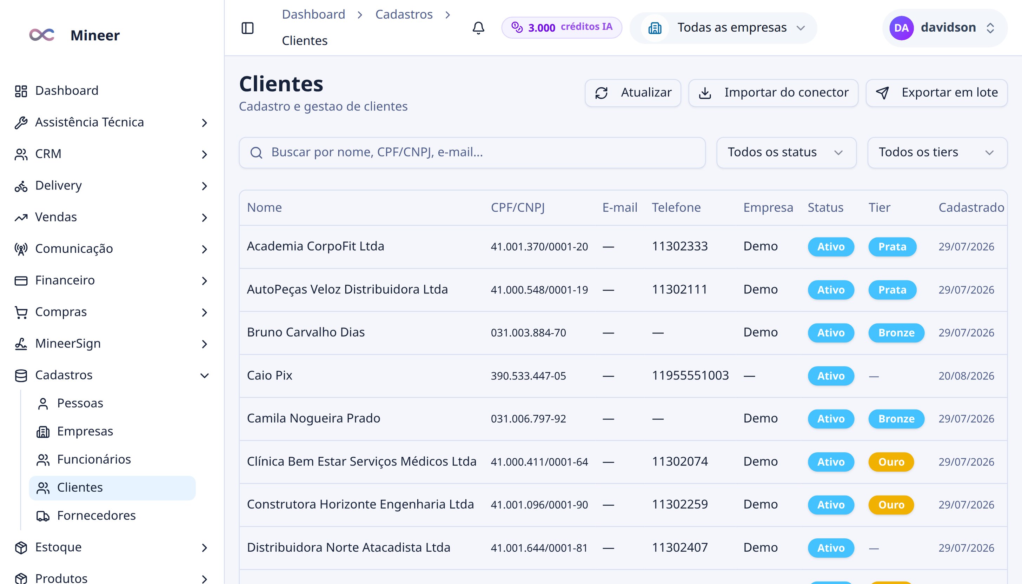Expand the CRM submenu chevron
Image resolution: width=1022 pixels, height=584 pixels.
205,154
